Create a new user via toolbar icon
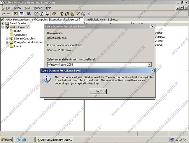This screenshot has width=189, height=143. [x=61, y=14]
